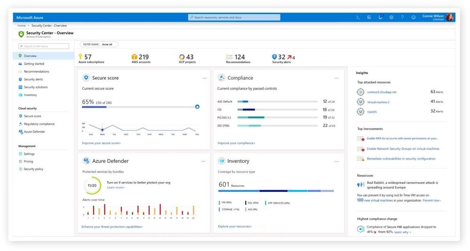Click target icon beside Virtual machine 2
This screenshot has height=251, width=470.
coord(360,102)
